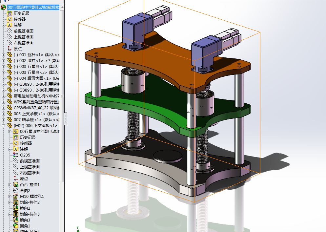Expand the mates folder under 006 下支承板
The width and height of the screenshot is (326, 232).
coord(10,132)
